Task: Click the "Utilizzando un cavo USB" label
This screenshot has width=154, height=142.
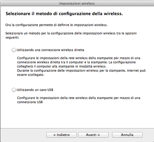Action: pyautogui.click(x=35, y=90)
